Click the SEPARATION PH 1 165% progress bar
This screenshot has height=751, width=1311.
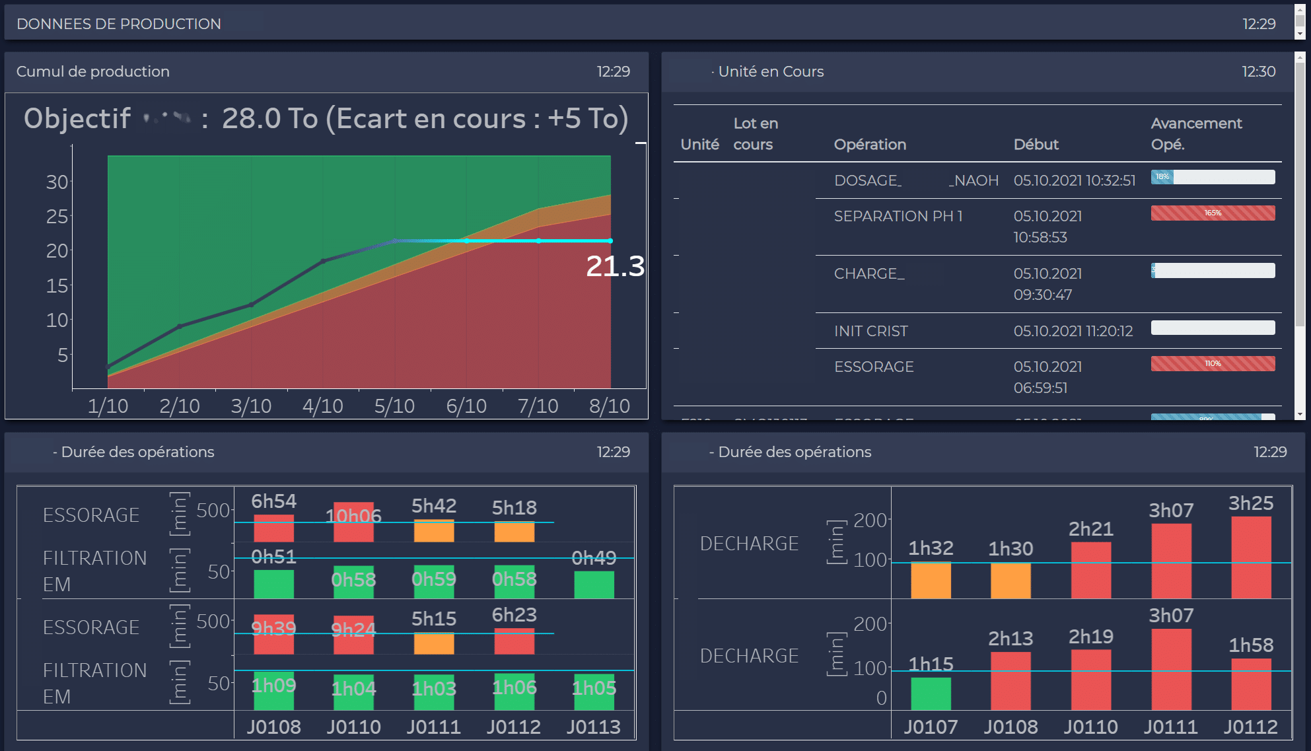tap(1213, 213)
